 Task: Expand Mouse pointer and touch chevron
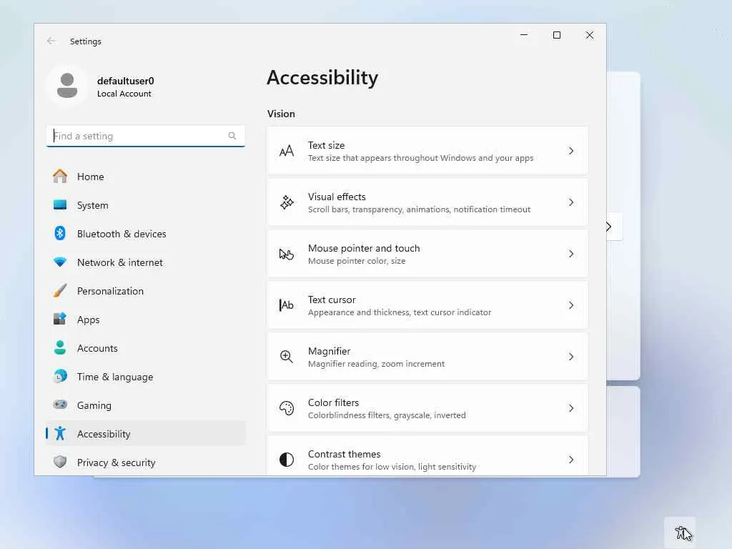point(571,254)
